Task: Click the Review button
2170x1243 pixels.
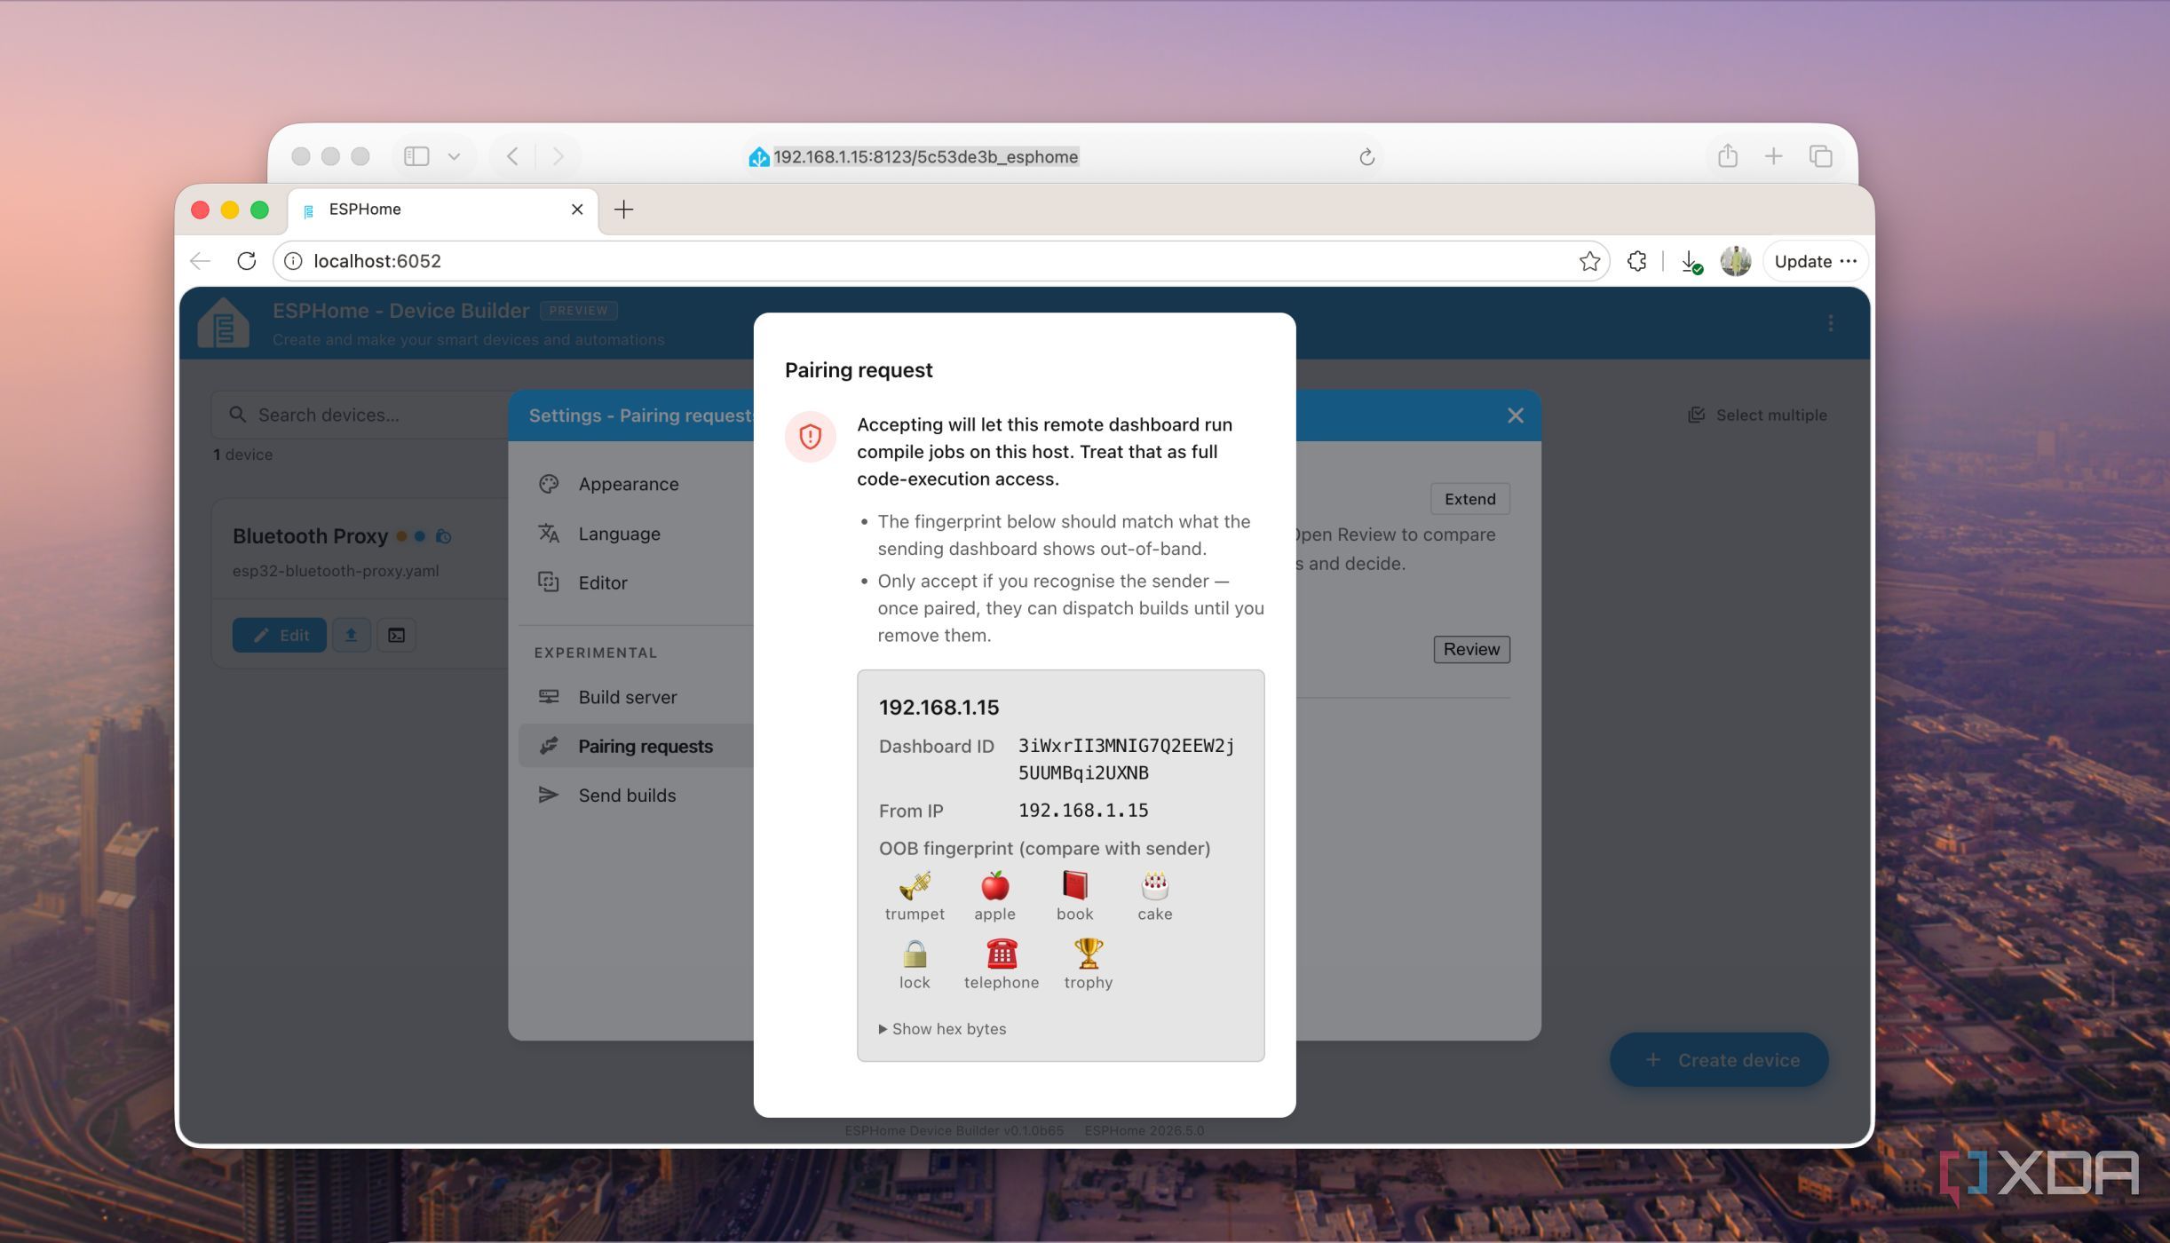Action: 1471,649
